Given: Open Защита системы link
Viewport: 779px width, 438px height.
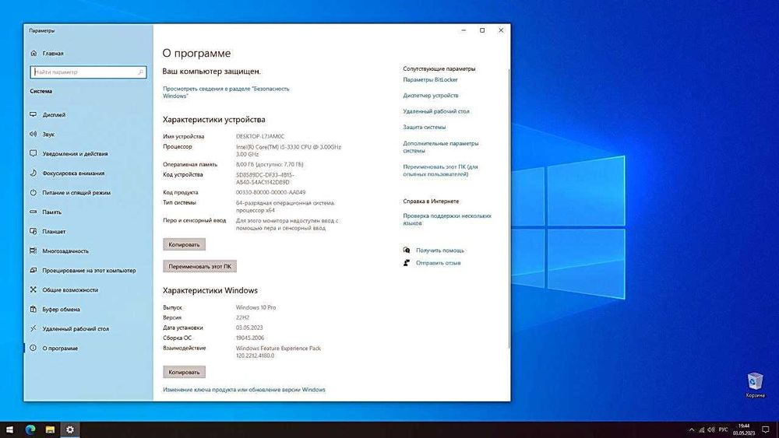Looking at the screenshot, I should point(425,127).
